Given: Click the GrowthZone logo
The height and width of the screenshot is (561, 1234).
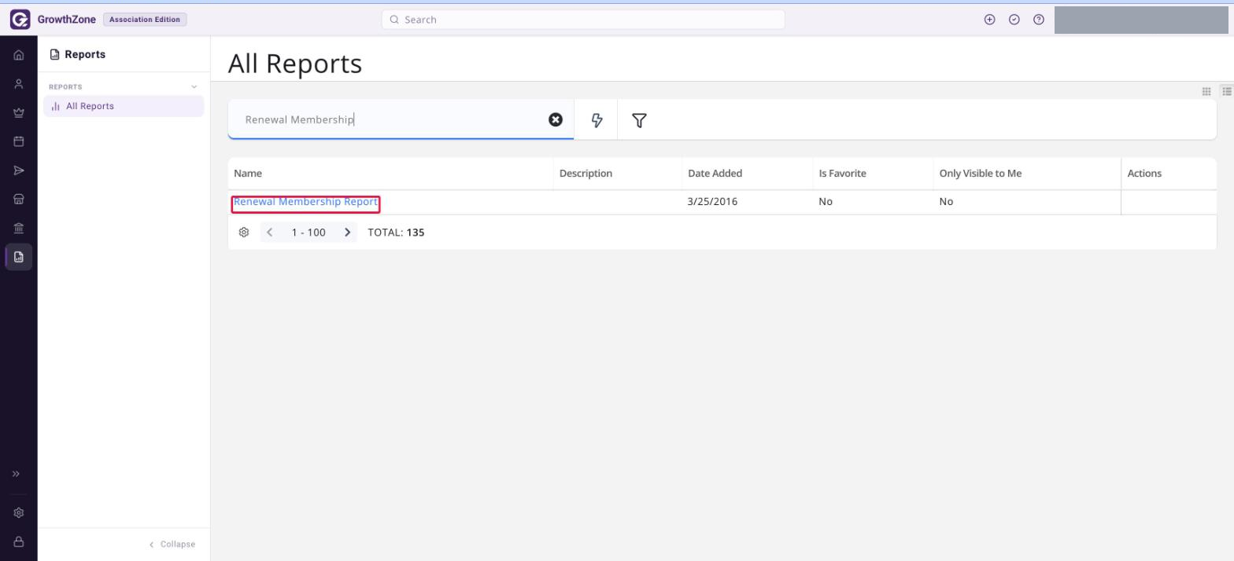Looking at the screenshot, I should pyautogui.click(x=53, y=20).
